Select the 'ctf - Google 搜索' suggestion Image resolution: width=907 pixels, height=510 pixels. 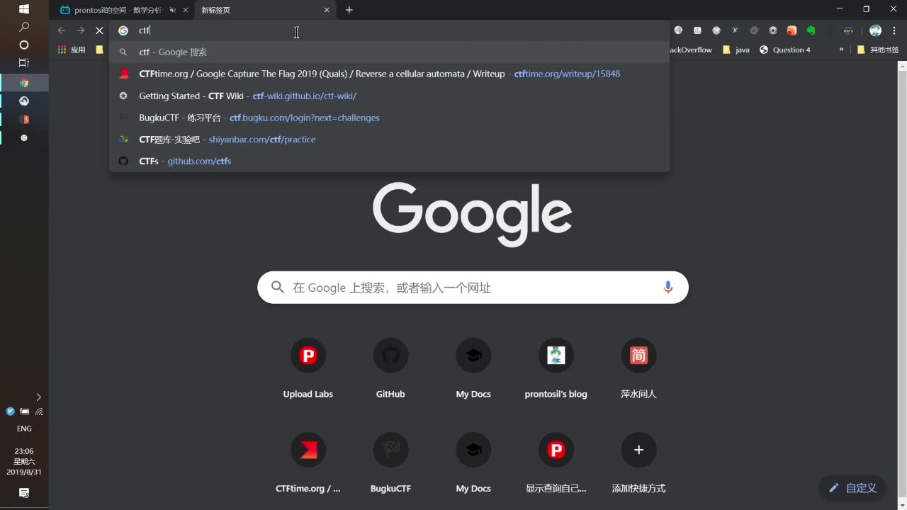click(x=389, y=52)
